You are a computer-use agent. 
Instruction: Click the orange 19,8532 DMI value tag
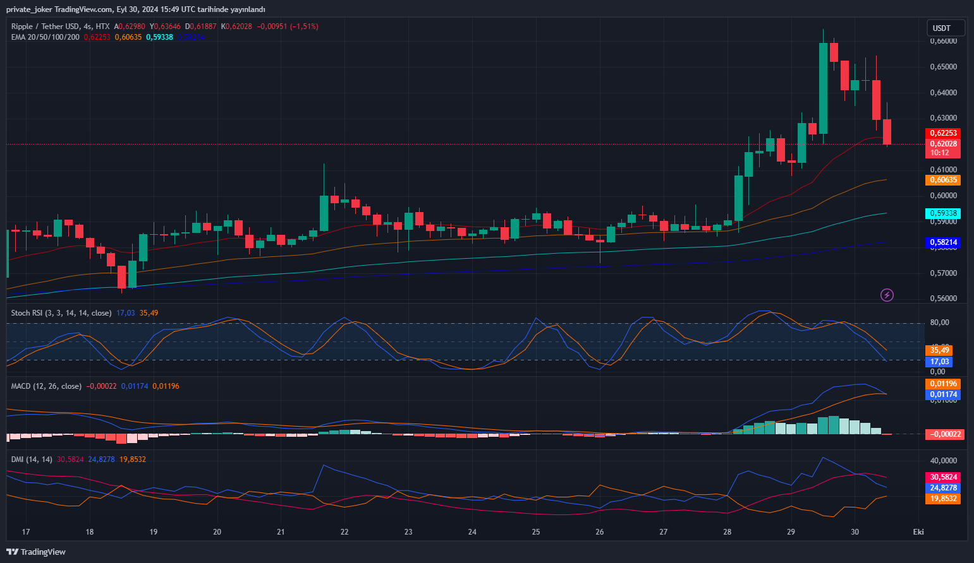[x=944, y=499]
